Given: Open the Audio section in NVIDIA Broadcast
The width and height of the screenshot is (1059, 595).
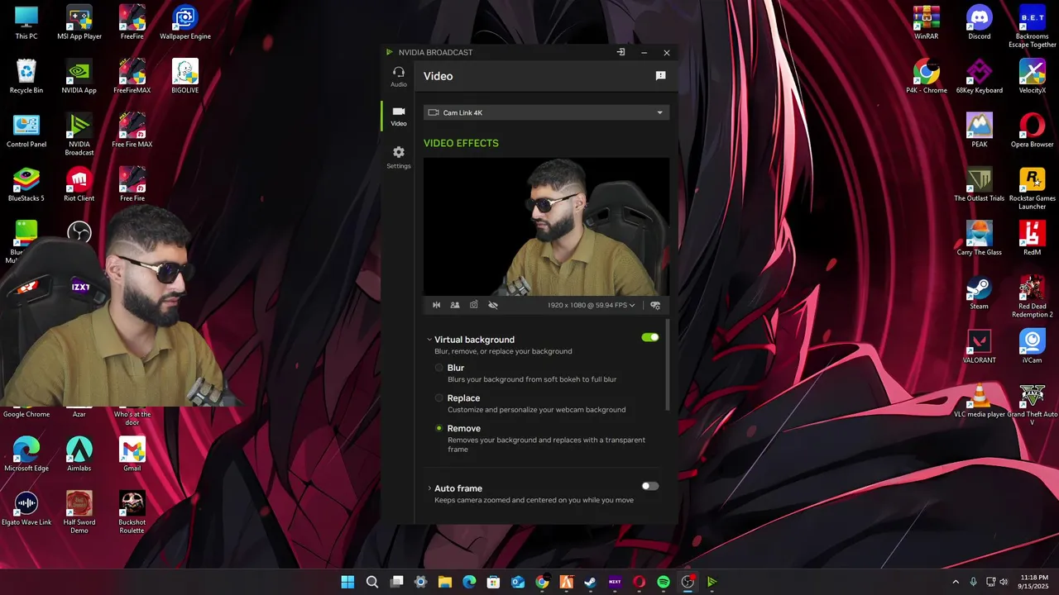Looking at the screenshot, I should coord(399,77).
